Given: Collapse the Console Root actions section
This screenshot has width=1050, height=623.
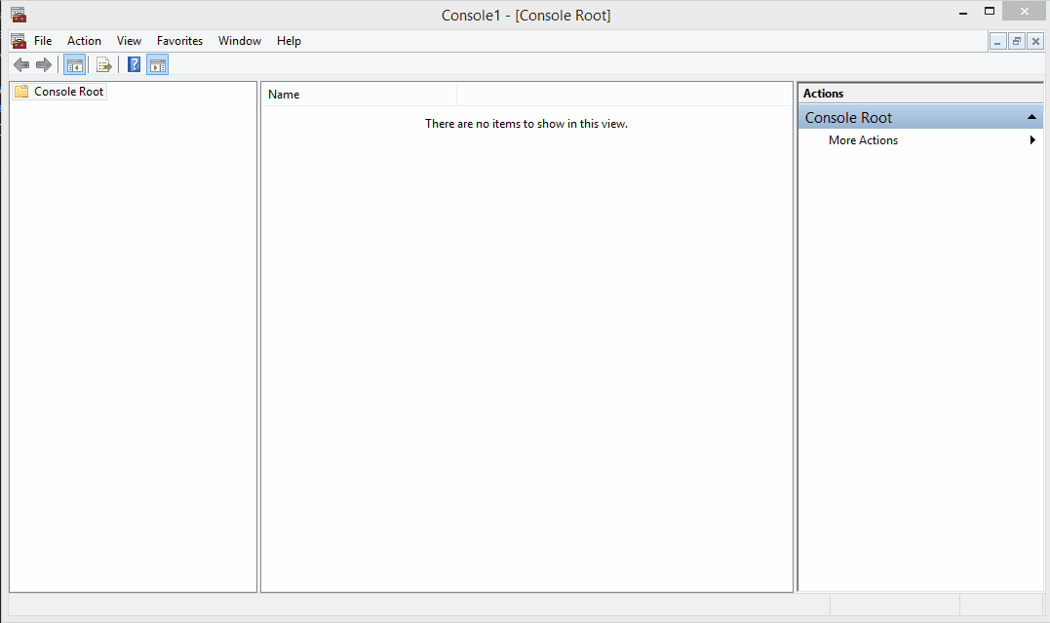Looking at the screenshot, I should tap(1031, 117).
